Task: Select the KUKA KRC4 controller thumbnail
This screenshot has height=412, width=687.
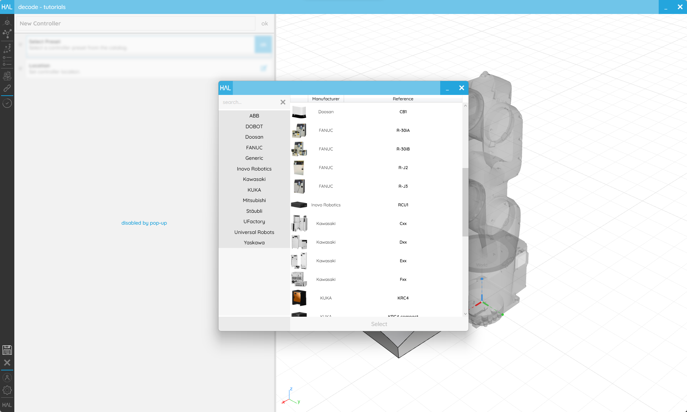Action: 299,298
